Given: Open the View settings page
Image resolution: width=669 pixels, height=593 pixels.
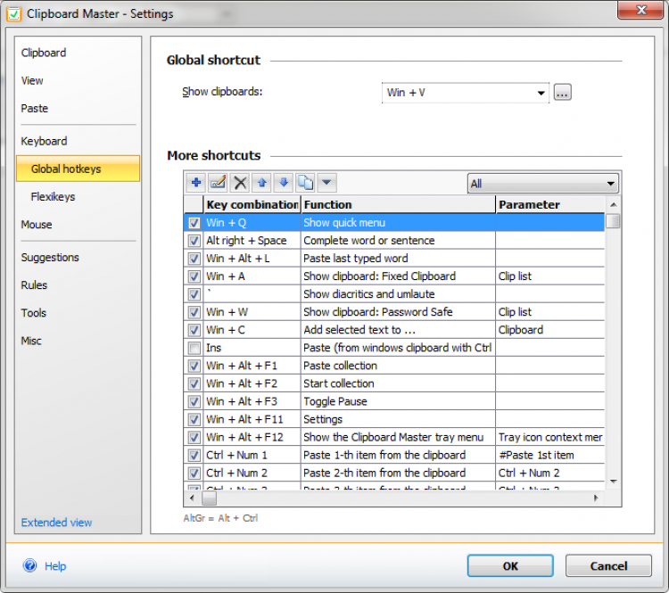Looking at the screenshot, I should point(32,80).
